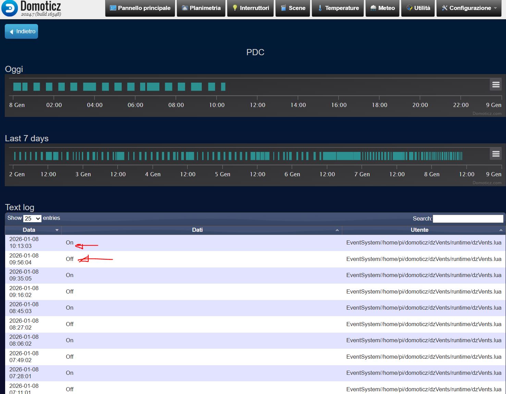Open the Meteo weather tab
This screenshot has height=394, width=506.
(x=382, y=8)
